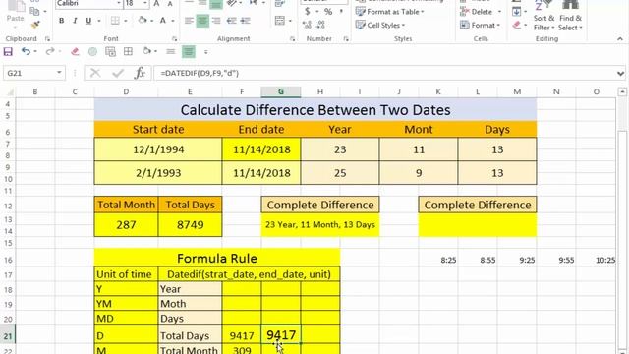Open Sort & Filter menu
The height and width of the screenshot is (354, 629).
pos(543,16)
